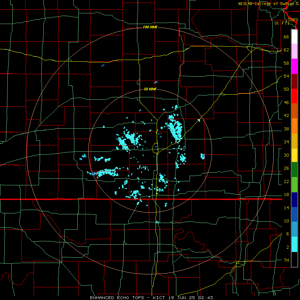Click the '50' legend value
The width and height of the screenshot is (300, 300).
point(286,89)
